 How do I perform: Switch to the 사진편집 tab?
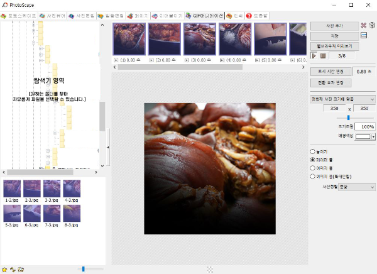tap(82, 16)
